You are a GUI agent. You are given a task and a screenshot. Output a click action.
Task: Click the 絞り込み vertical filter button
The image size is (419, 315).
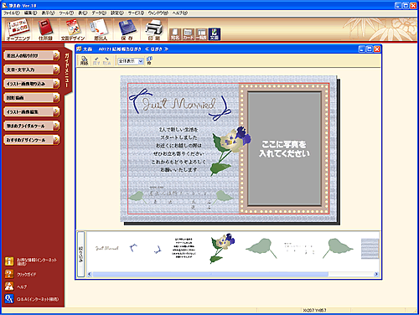click(x=80, y=254)
